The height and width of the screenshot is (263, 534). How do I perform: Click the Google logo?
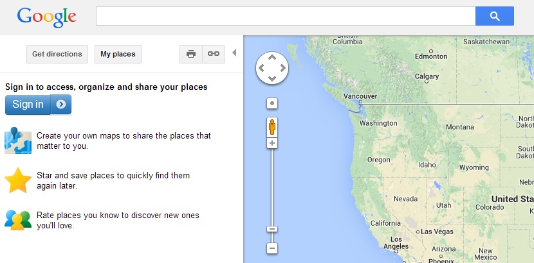(x=47, y=18)
